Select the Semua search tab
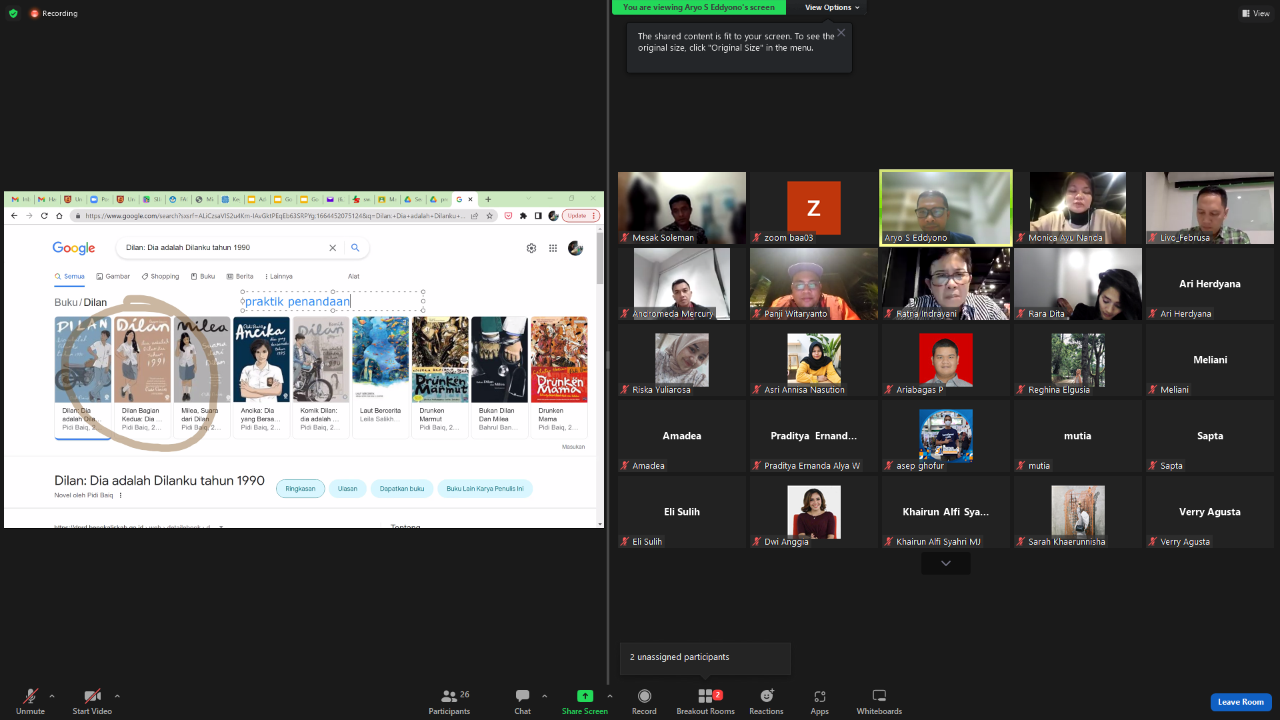This screenshot has height=720, width=1280. [70, 277]
